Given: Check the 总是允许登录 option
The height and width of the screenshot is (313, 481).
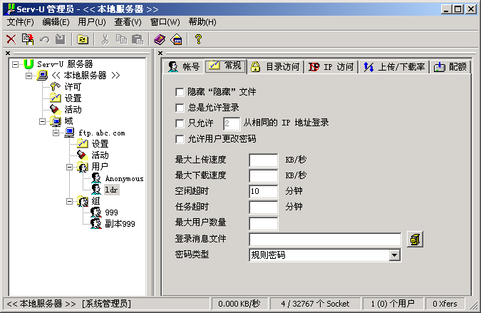Looking at the screenshot, I should (180, 108).
